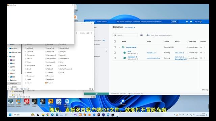The height and width of the screenshot is (121, 216).
Task: Click the cosmic-master stack icon
Action: 123,47
